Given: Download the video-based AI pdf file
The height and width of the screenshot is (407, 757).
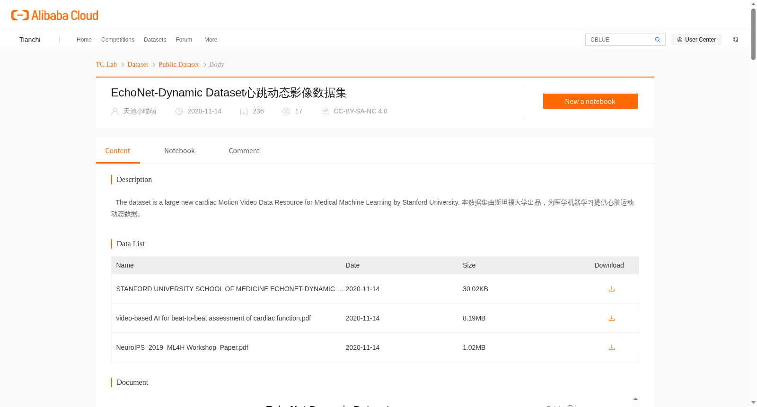Looking at the screenshot, I should (x=611, y=318).
